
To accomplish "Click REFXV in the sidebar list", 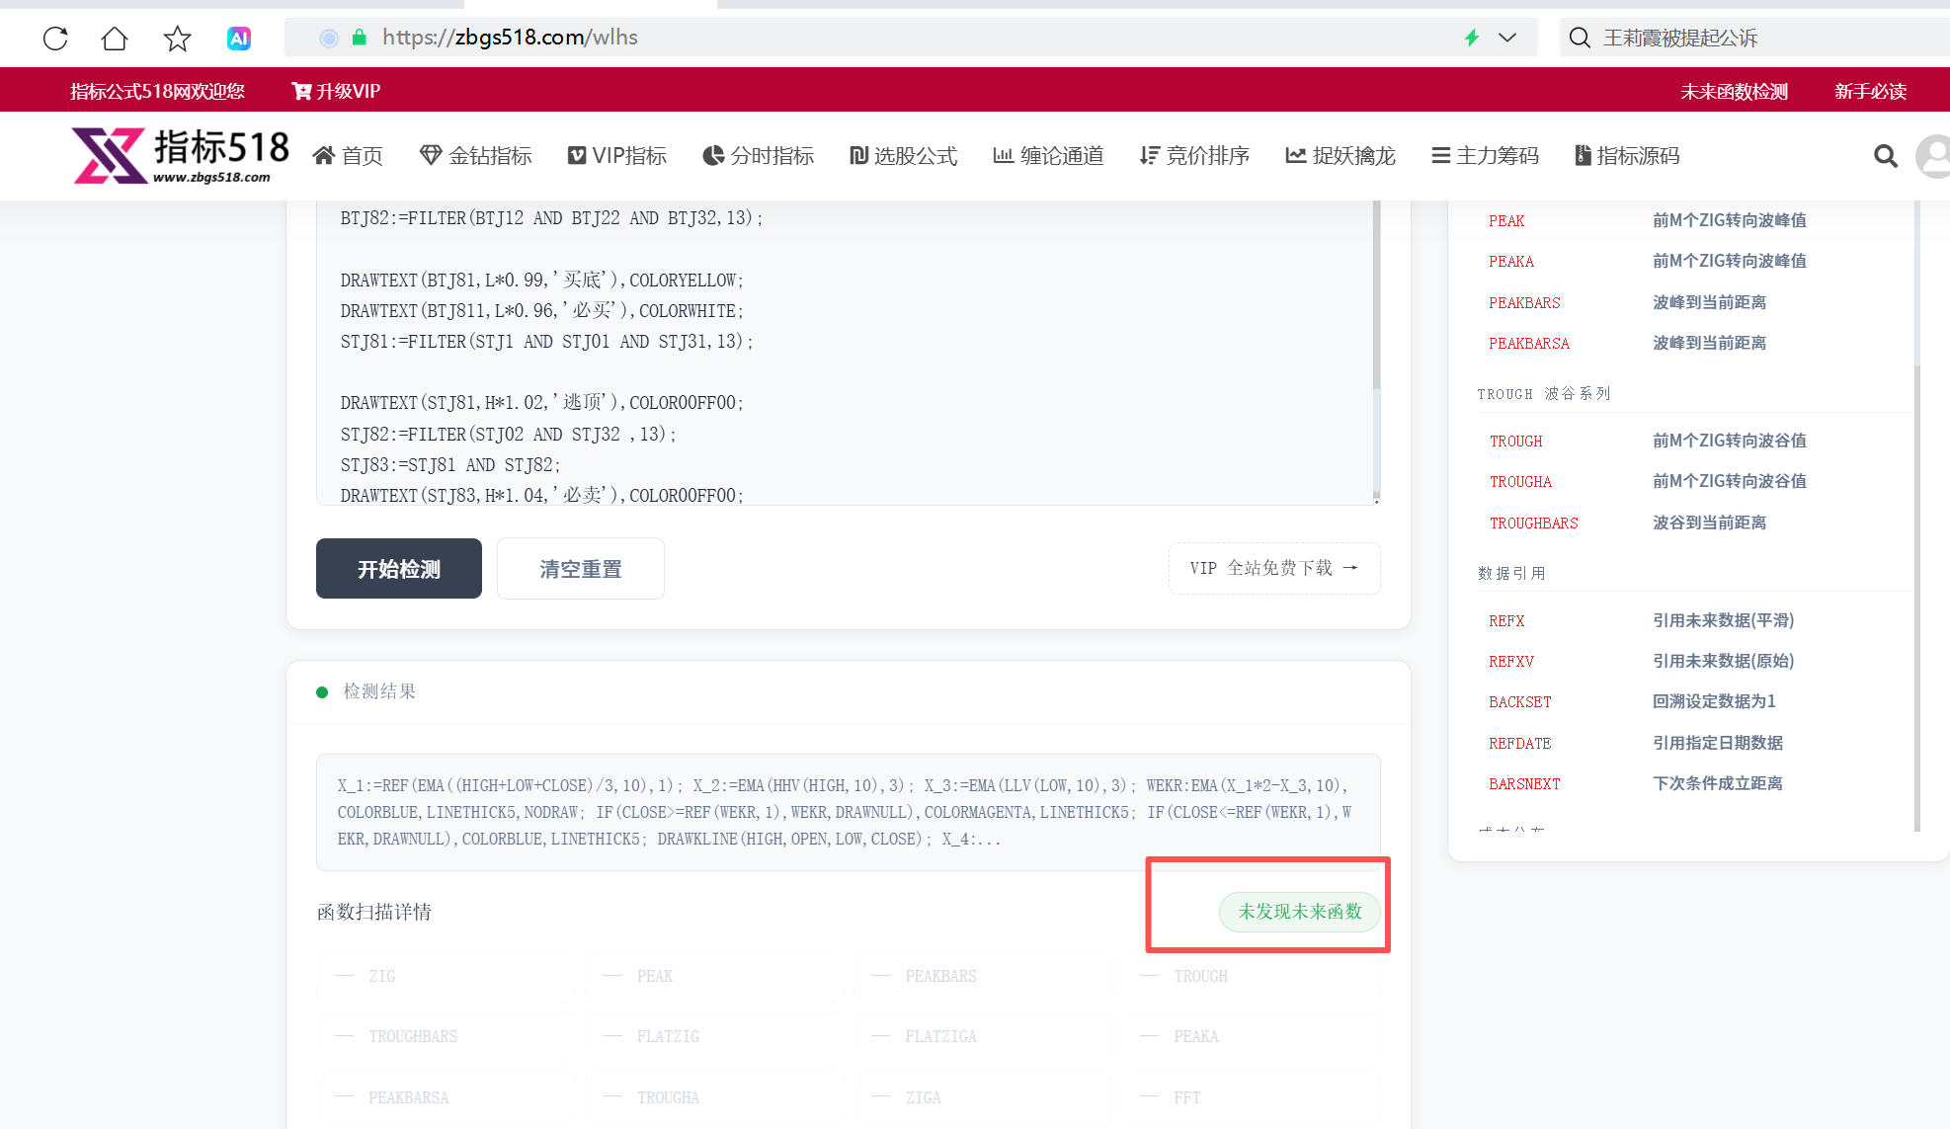I will 1511,662.
